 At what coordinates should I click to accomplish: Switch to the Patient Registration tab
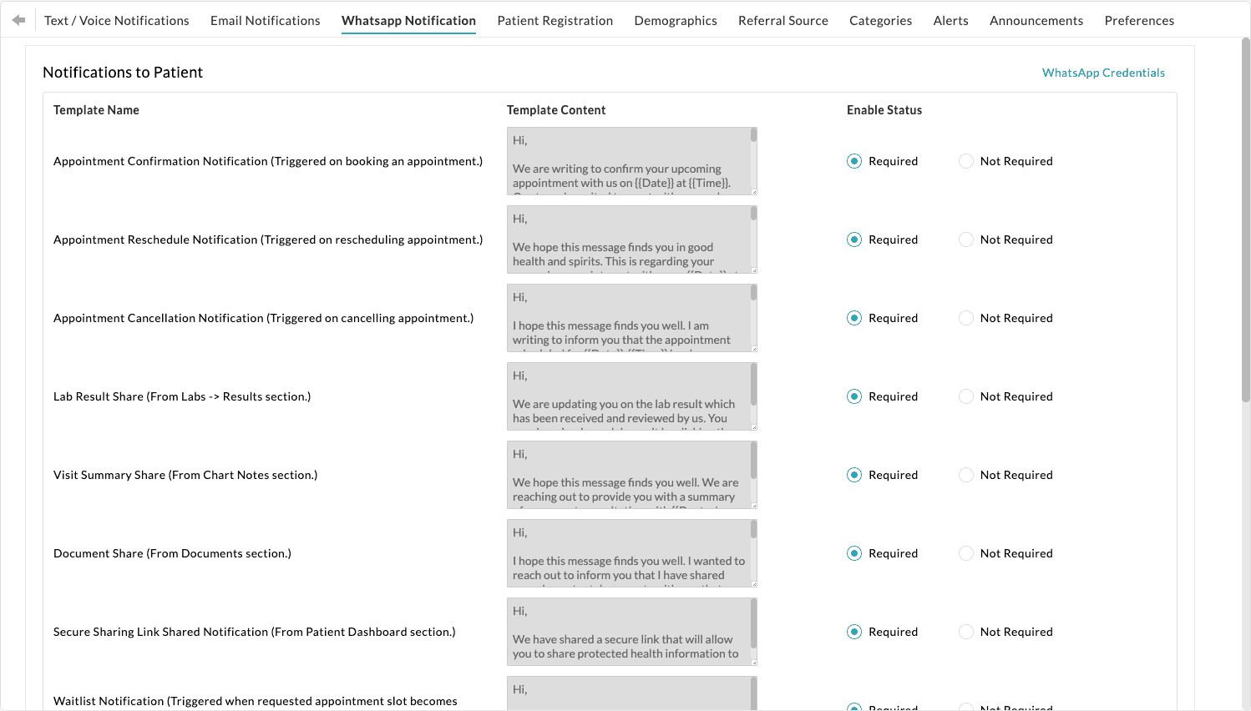tap(555, 20)
